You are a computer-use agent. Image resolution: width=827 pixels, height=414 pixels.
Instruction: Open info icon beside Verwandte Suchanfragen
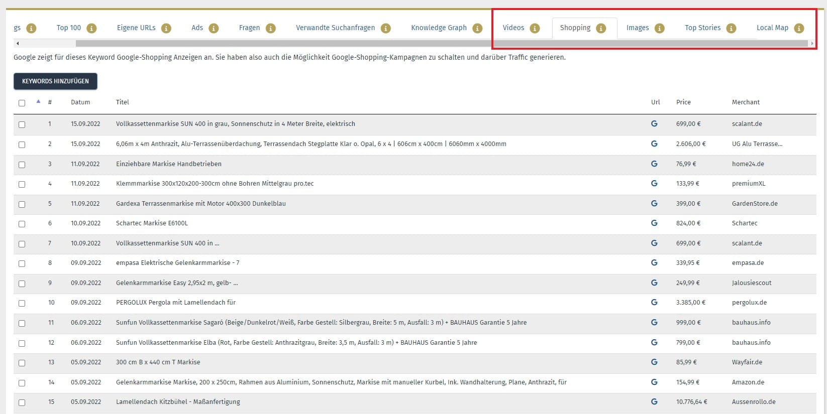tap(386, 28)
